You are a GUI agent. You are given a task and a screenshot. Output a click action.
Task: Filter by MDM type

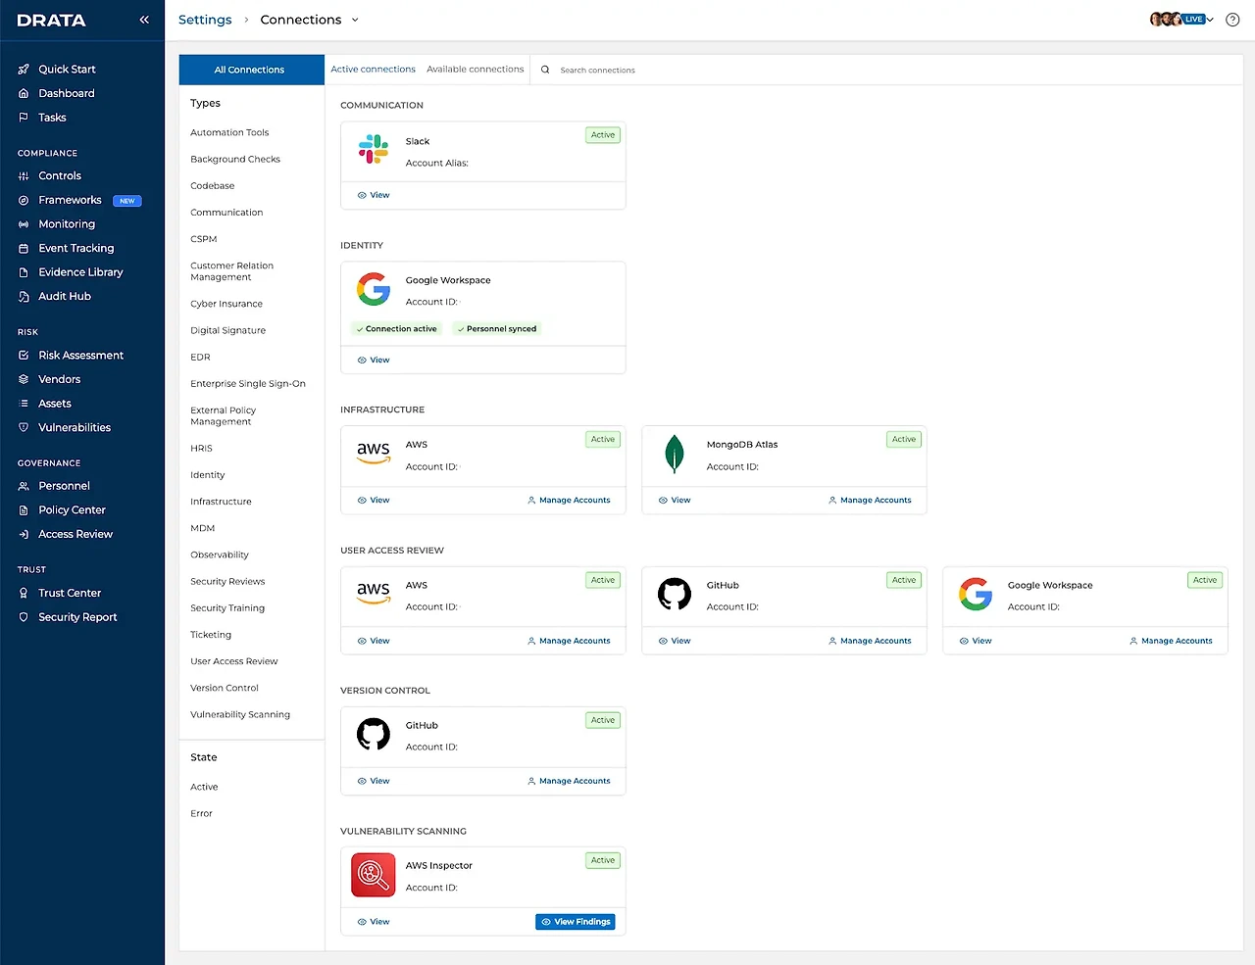[202, 529]
